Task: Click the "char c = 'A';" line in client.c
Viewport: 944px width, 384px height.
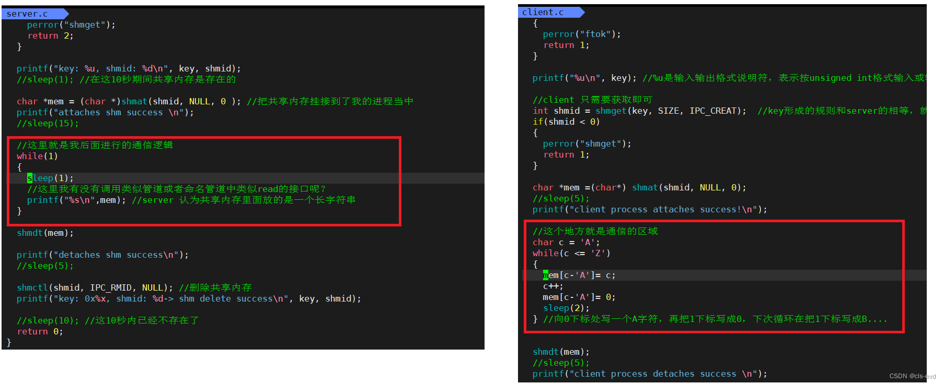Action: (566, 242)
